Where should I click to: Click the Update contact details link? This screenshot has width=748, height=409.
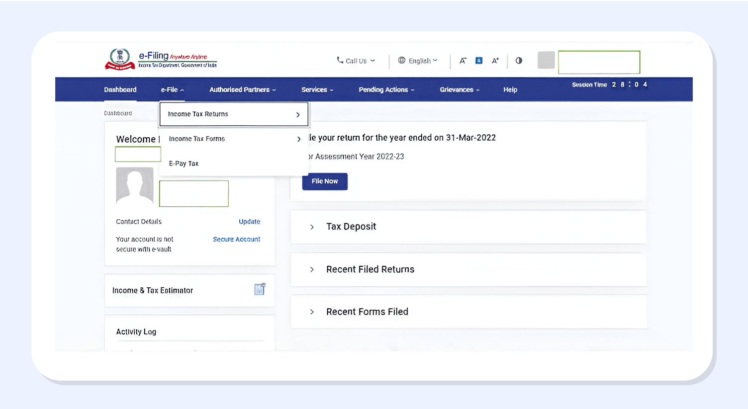249,222
